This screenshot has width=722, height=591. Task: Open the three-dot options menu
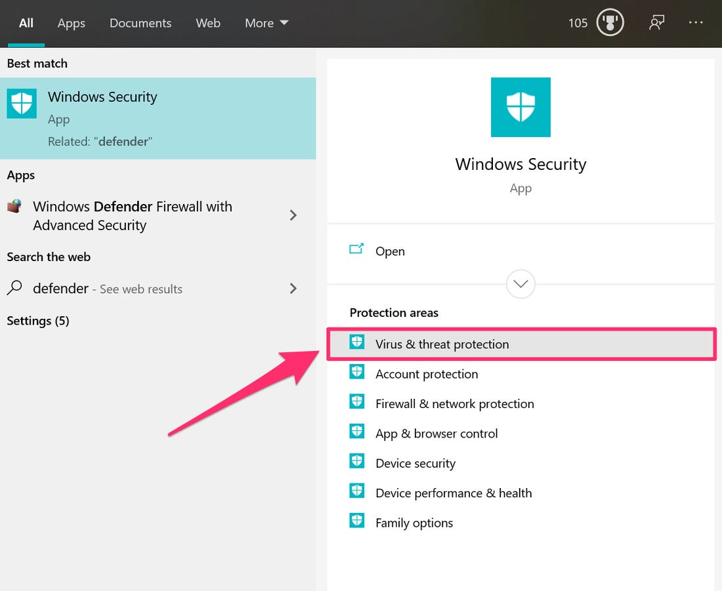point(695,22)
